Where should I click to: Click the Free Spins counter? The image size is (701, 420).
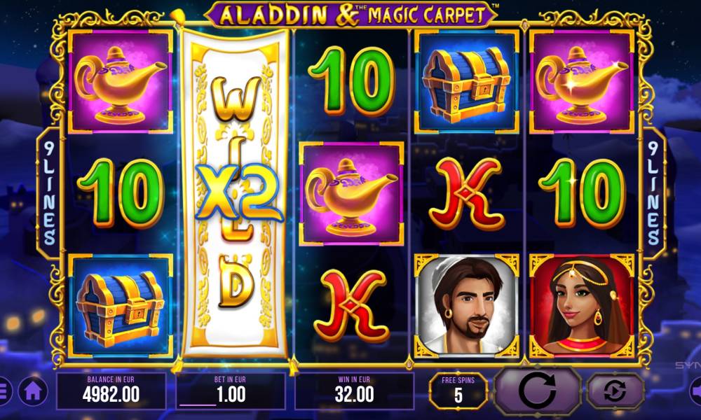click(x=458, y=391)
